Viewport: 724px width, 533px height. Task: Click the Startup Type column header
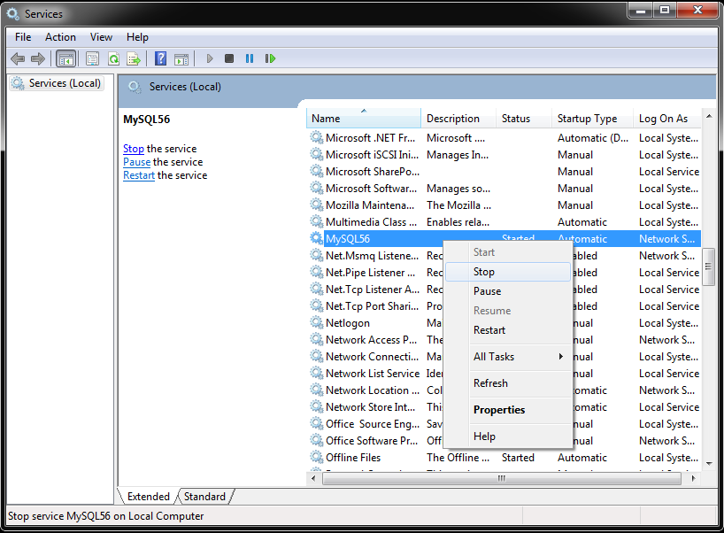(586, 118)
